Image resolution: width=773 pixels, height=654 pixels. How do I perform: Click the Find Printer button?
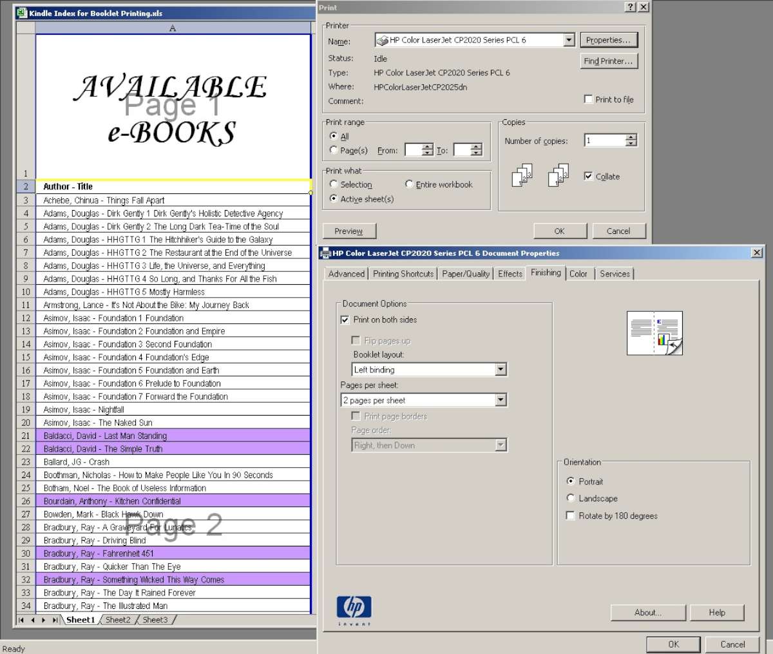click(609, 61)
